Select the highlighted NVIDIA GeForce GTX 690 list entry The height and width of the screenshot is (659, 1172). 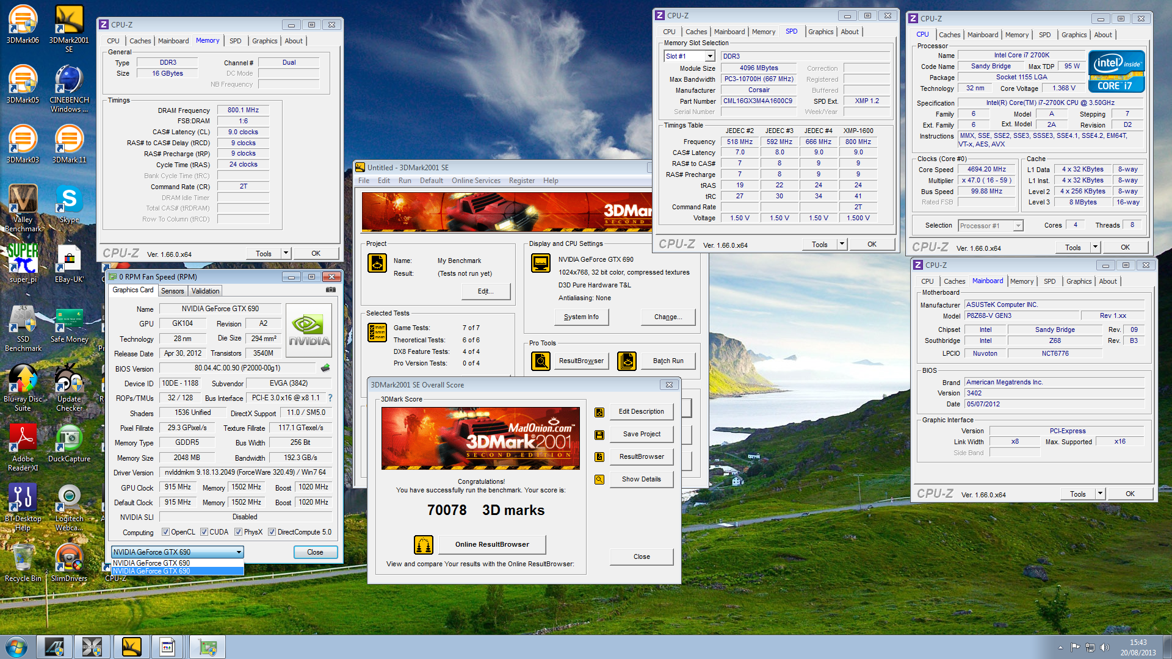(177, 571)
